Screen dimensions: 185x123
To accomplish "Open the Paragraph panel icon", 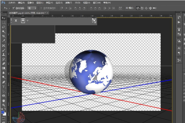I will pos(179,53).
